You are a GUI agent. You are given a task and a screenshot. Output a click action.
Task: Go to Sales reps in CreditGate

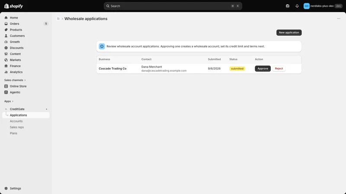point(17,127)
